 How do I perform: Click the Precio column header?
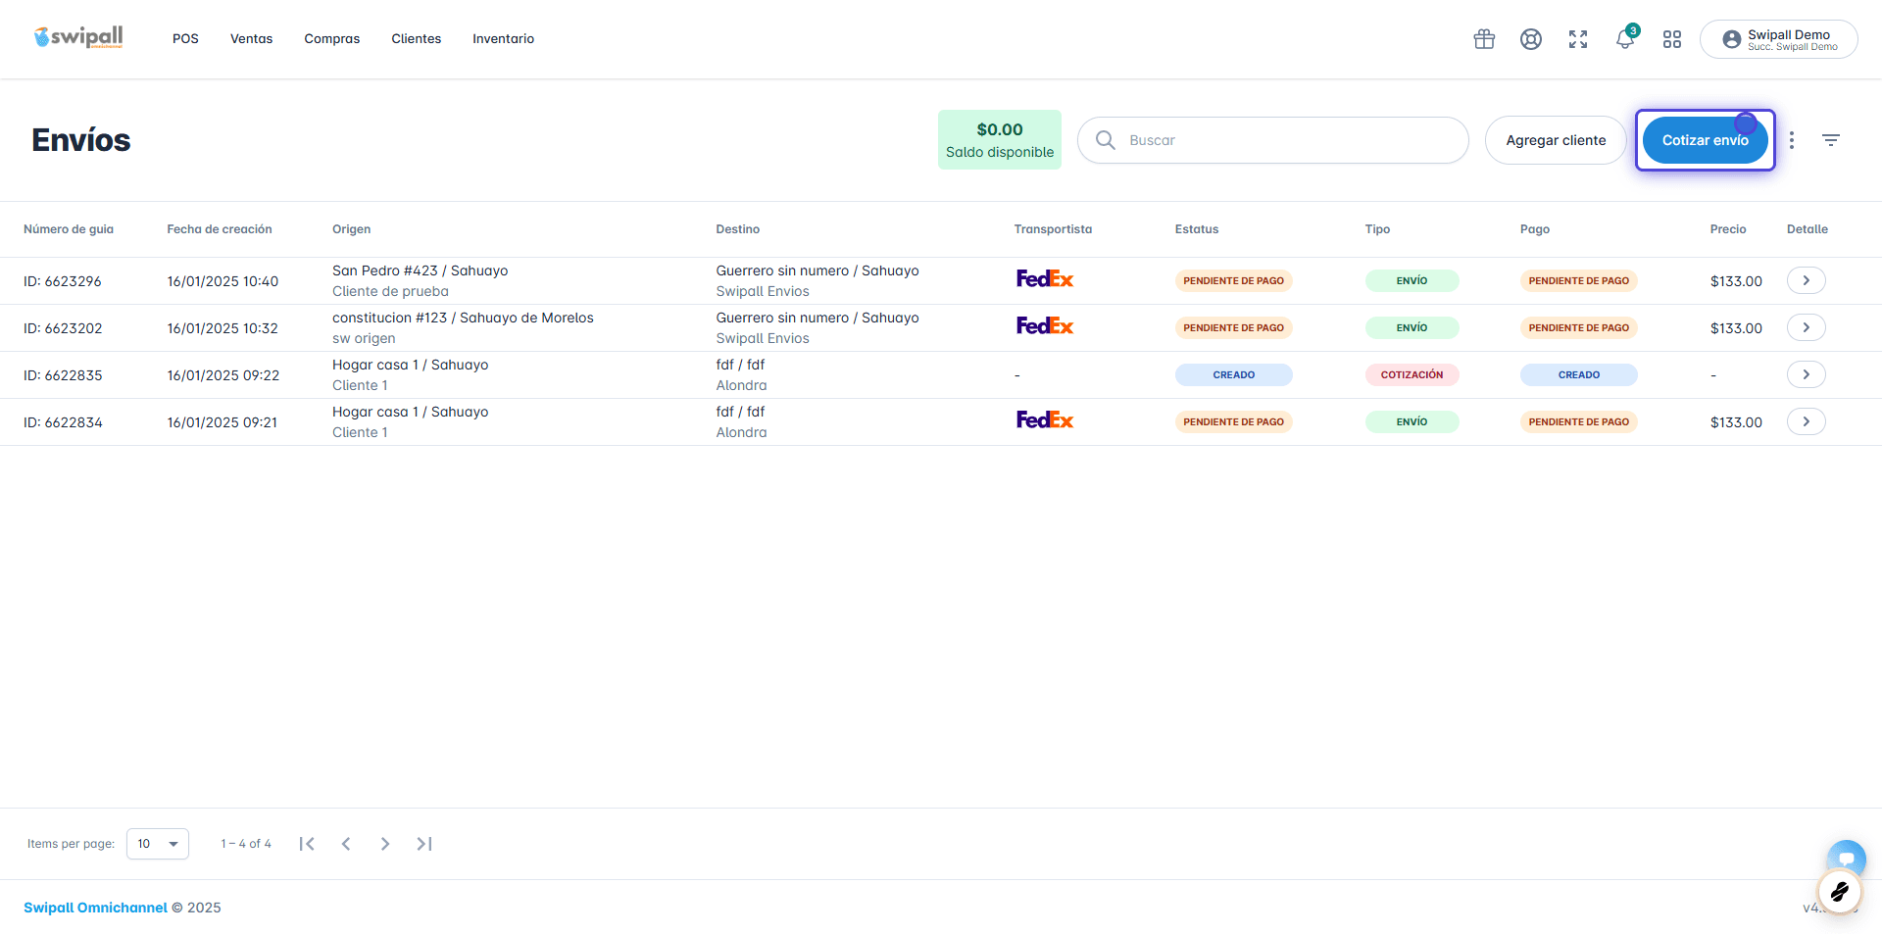[x=1728, y=229]
